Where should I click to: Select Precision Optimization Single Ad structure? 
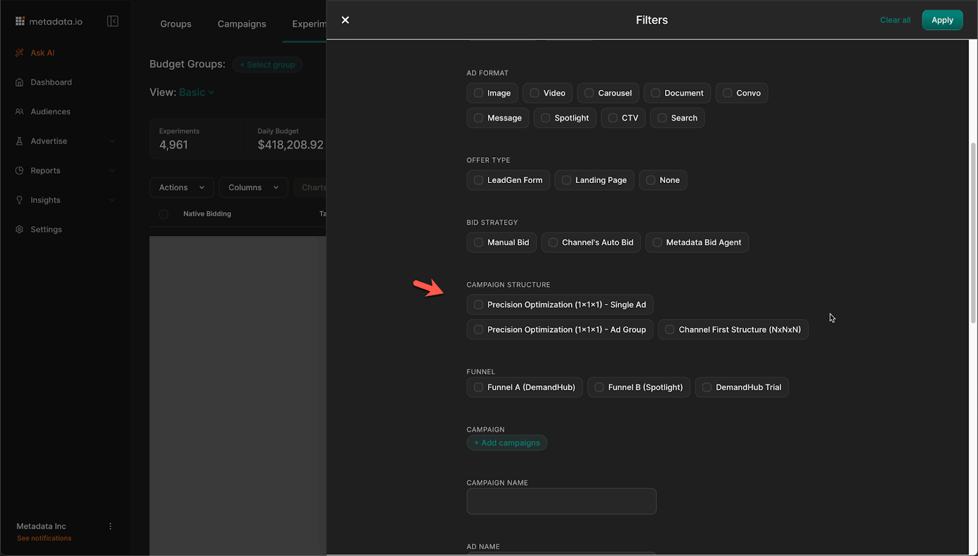(x=477, y=304)
